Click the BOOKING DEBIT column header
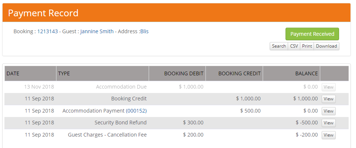Screen dimensions: 356x148 184,73
